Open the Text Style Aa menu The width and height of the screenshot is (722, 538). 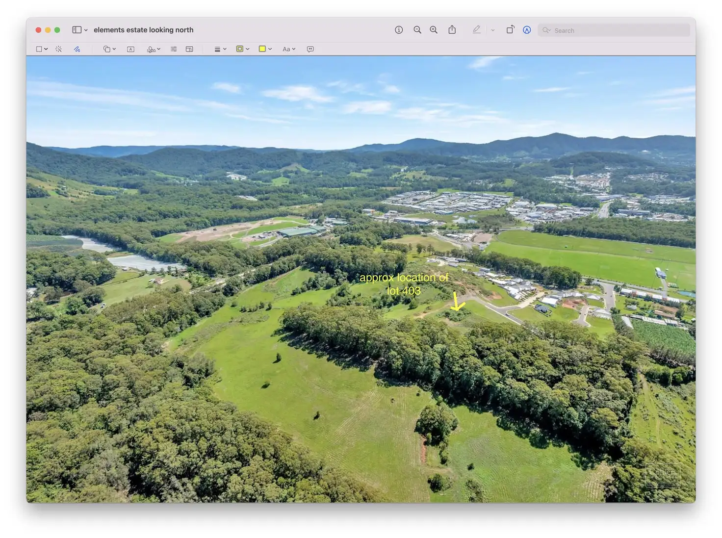(288, 49)
